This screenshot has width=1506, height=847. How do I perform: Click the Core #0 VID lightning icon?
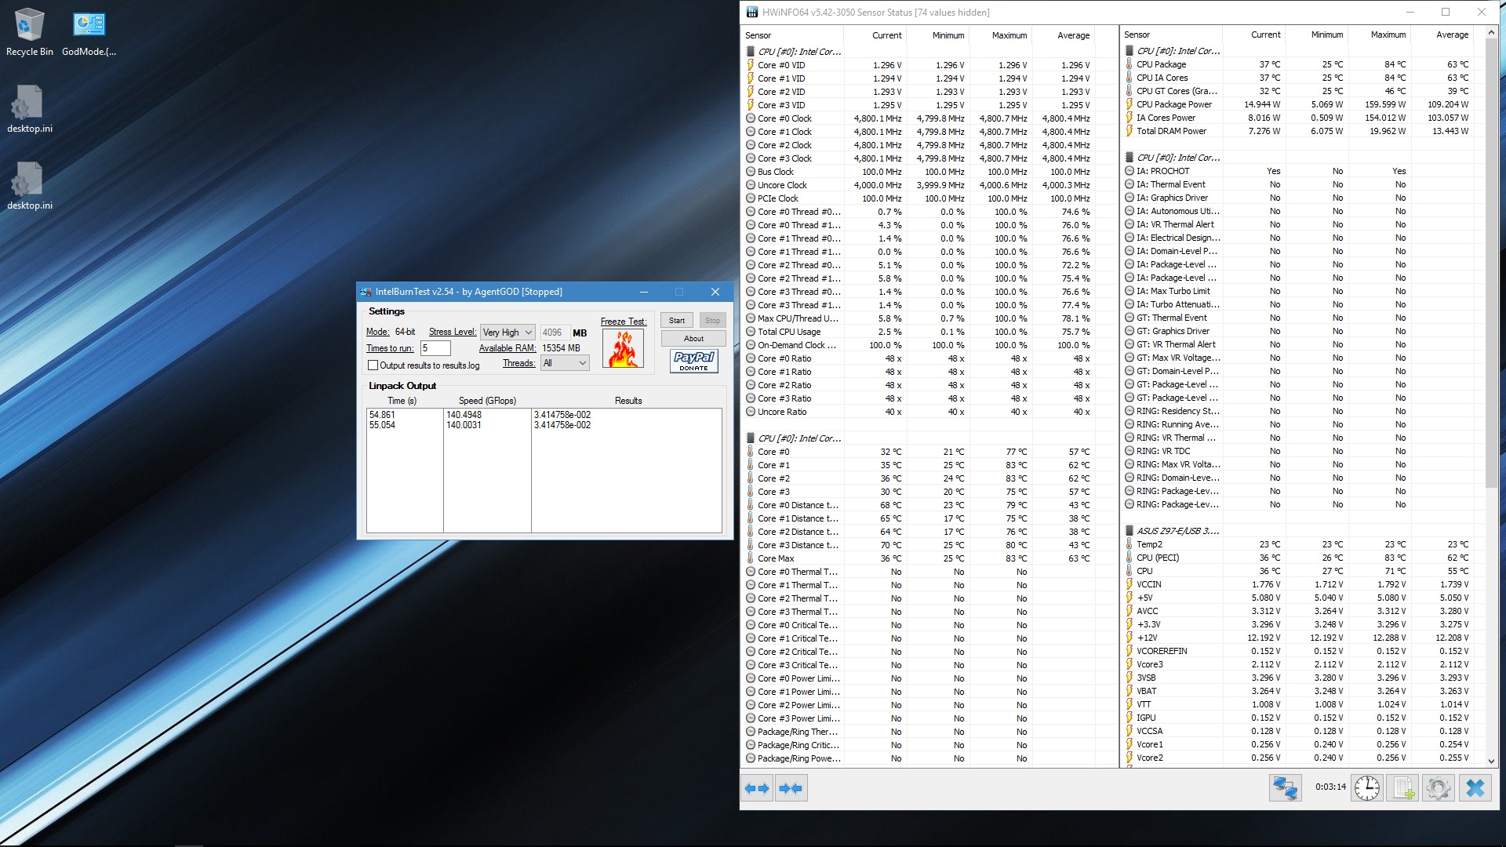(751, 65)
